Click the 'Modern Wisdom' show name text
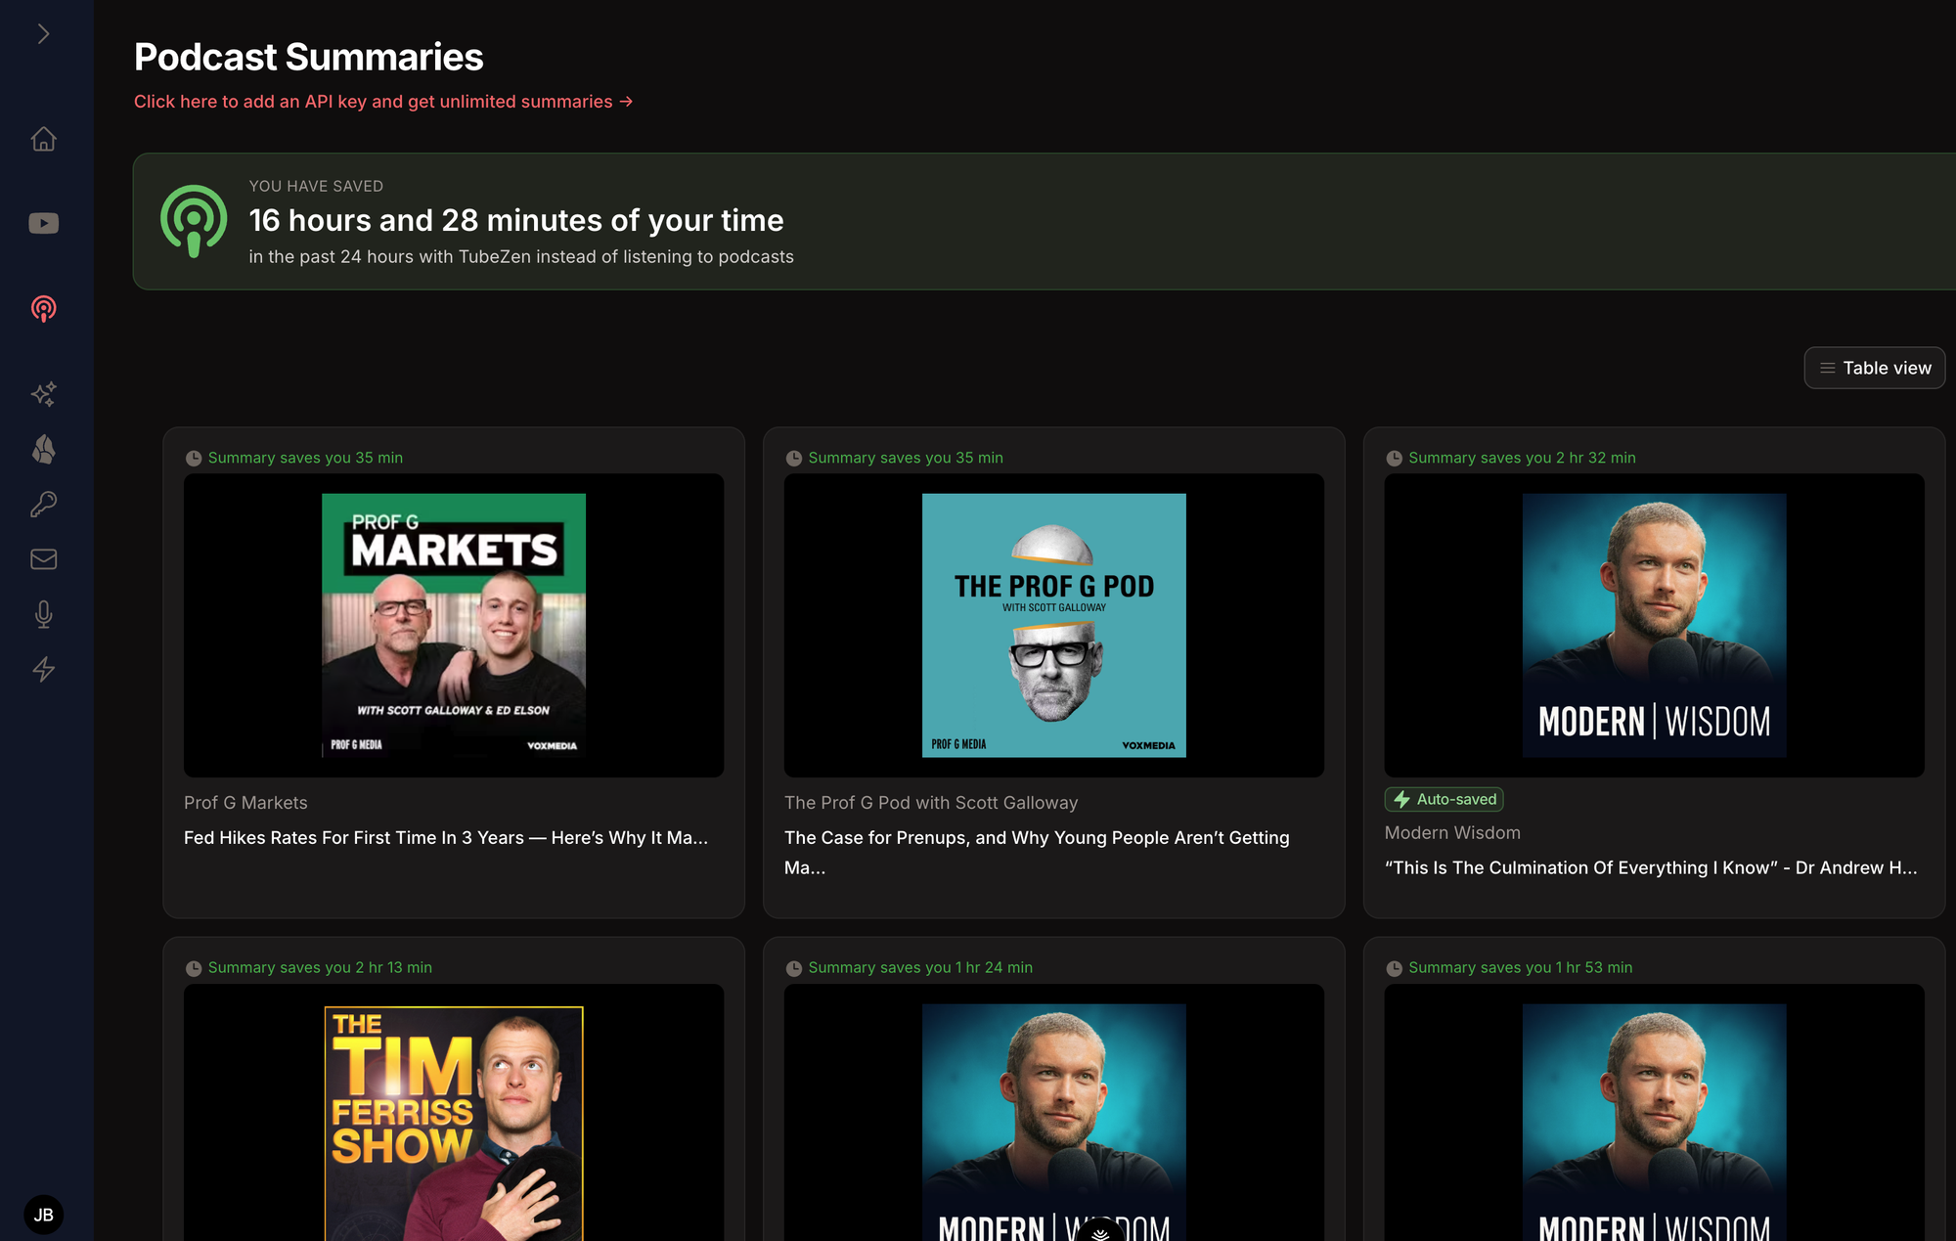 (1452, 833)
